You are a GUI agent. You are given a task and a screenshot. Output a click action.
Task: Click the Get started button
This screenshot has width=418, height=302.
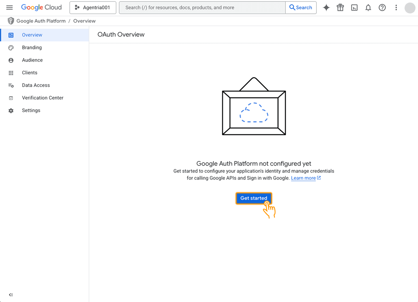pos(254,198)
